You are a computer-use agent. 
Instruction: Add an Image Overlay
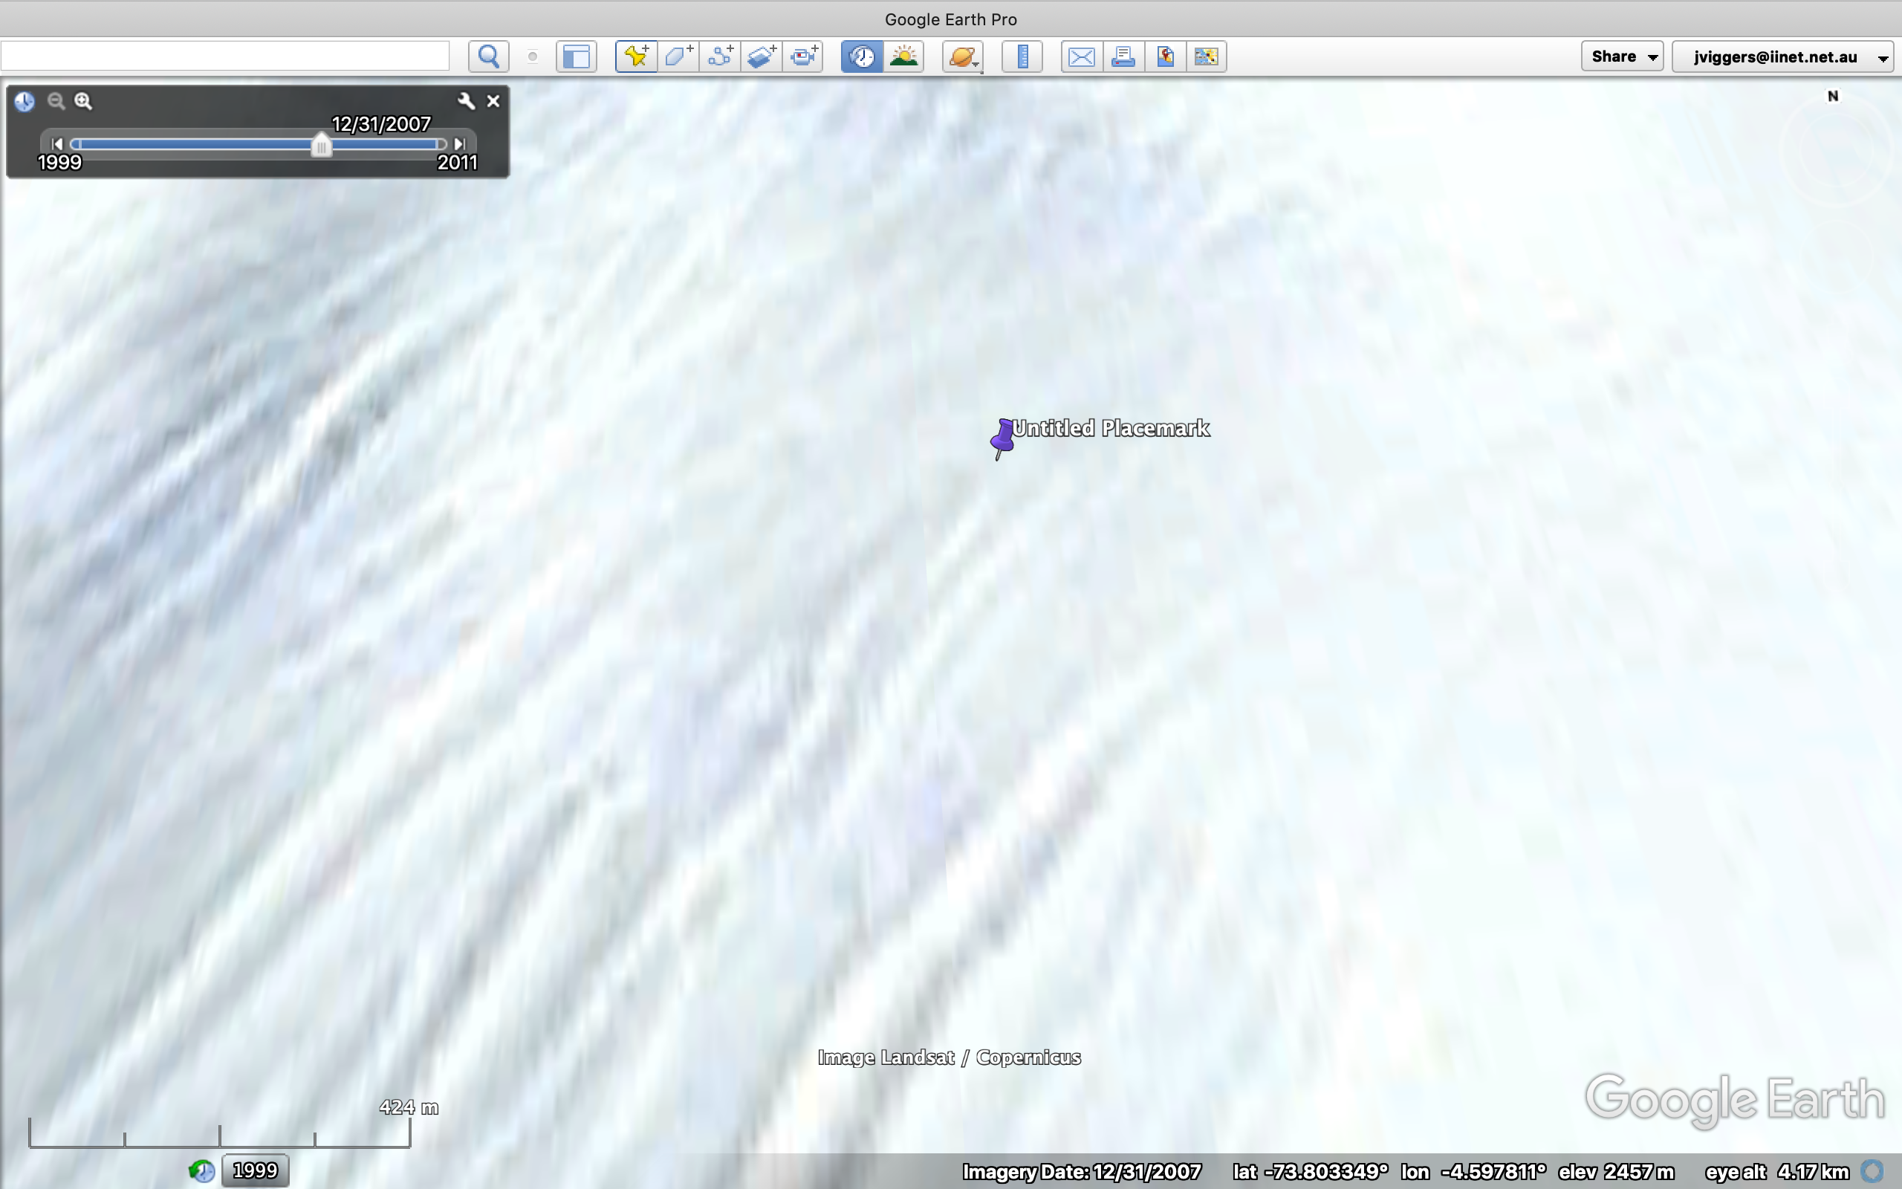tap(760, 56)
